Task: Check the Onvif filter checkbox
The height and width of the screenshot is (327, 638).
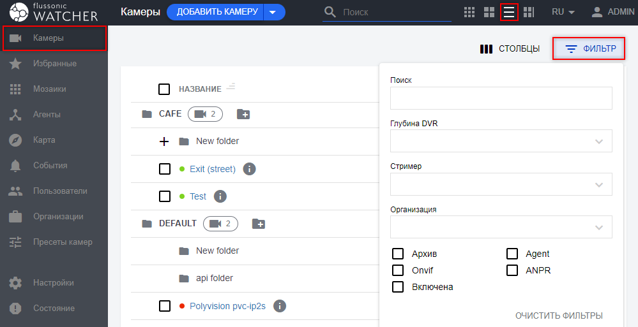Action: coord(398,270)
